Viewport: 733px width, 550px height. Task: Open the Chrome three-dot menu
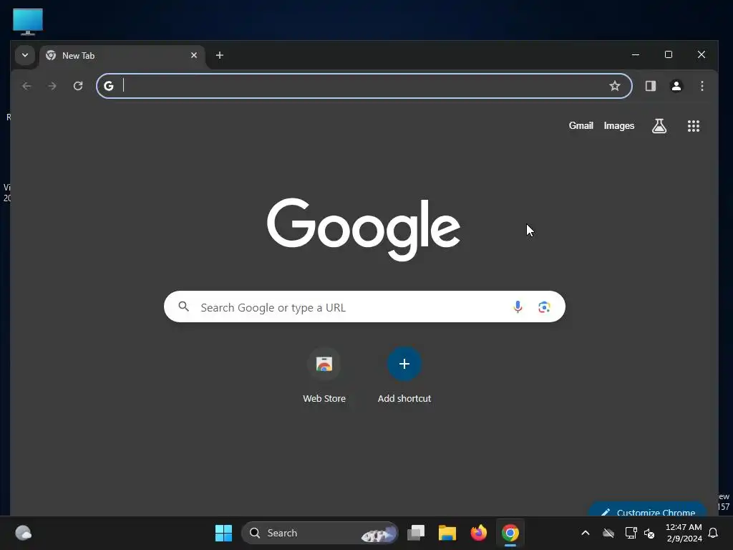tap(702, 86)
